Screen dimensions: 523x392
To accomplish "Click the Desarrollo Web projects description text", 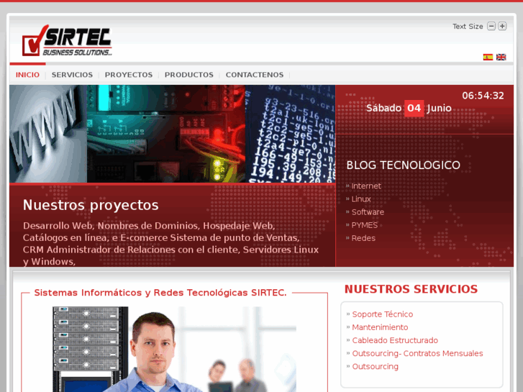I will pyautogui.click(x=170, y=244).
